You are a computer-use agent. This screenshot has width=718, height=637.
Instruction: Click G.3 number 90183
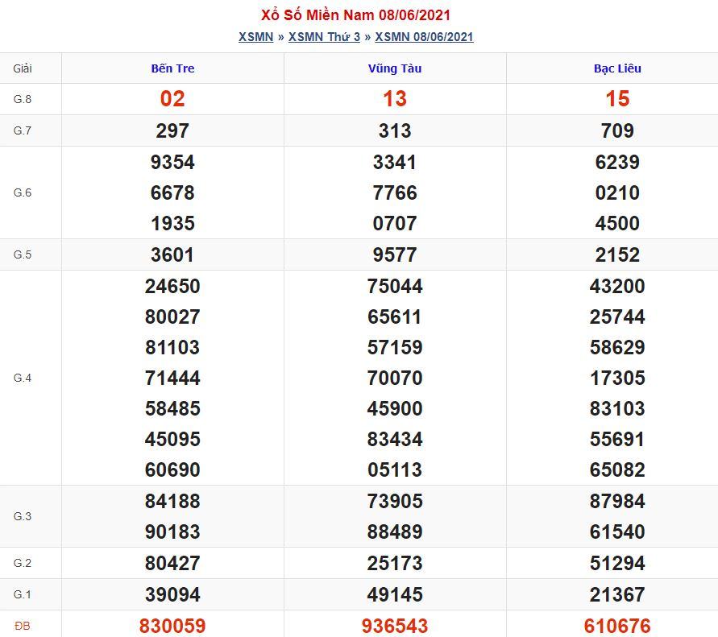[x=172, y=532]
